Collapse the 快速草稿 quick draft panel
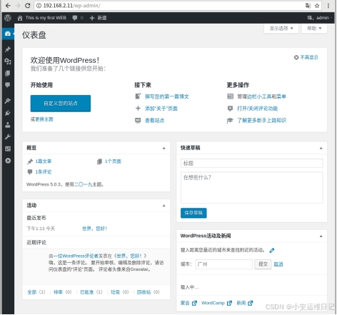 pos(321,148)
